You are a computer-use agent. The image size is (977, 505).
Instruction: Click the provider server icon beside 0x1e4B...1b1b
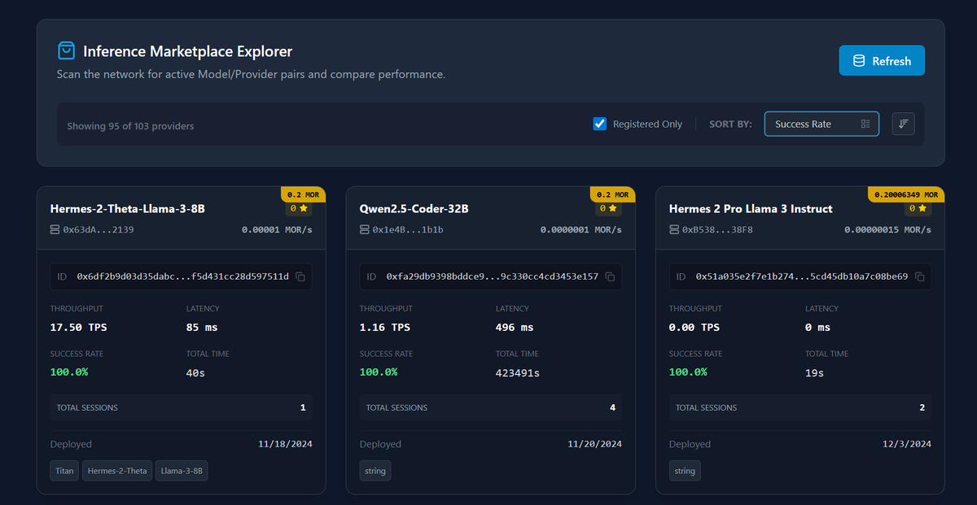[365, 230]
